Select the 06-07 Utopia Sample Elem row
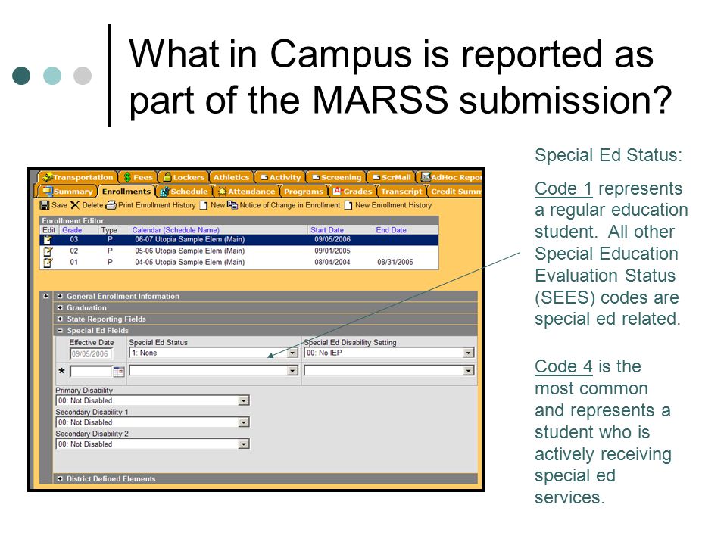Viewport: 727px width, 545px height. point(239,240)
